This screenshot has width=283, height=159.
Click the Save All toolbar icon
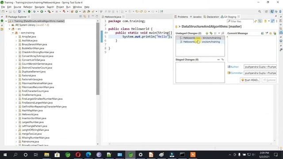(x=14, y=11)
